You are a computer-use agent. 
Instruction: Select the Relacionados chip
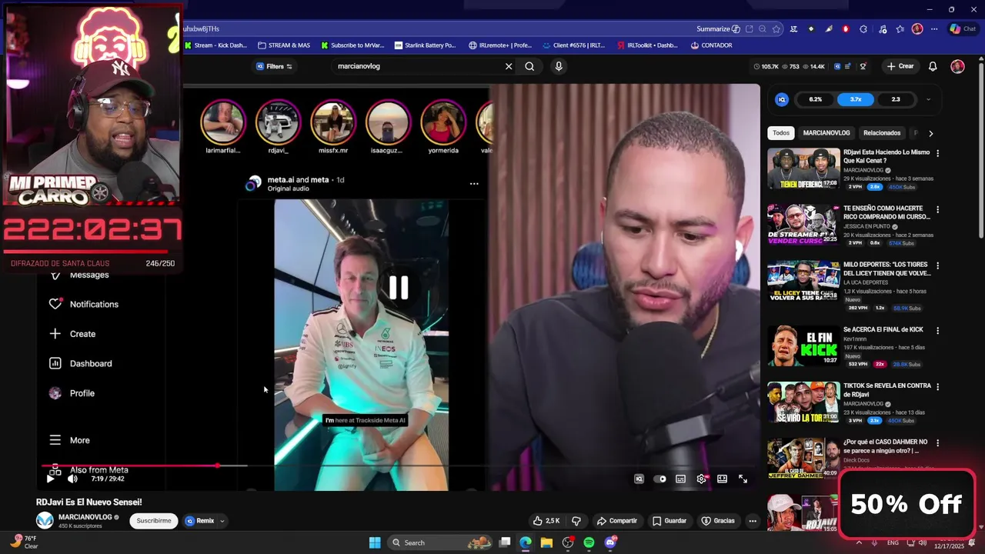coord(882,133)
